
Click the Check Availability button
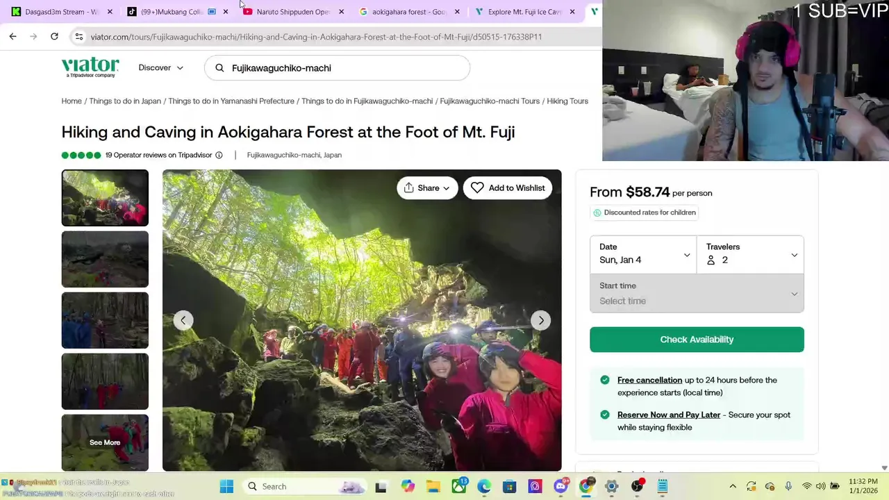pyautogui.click(x=697, y=340)
